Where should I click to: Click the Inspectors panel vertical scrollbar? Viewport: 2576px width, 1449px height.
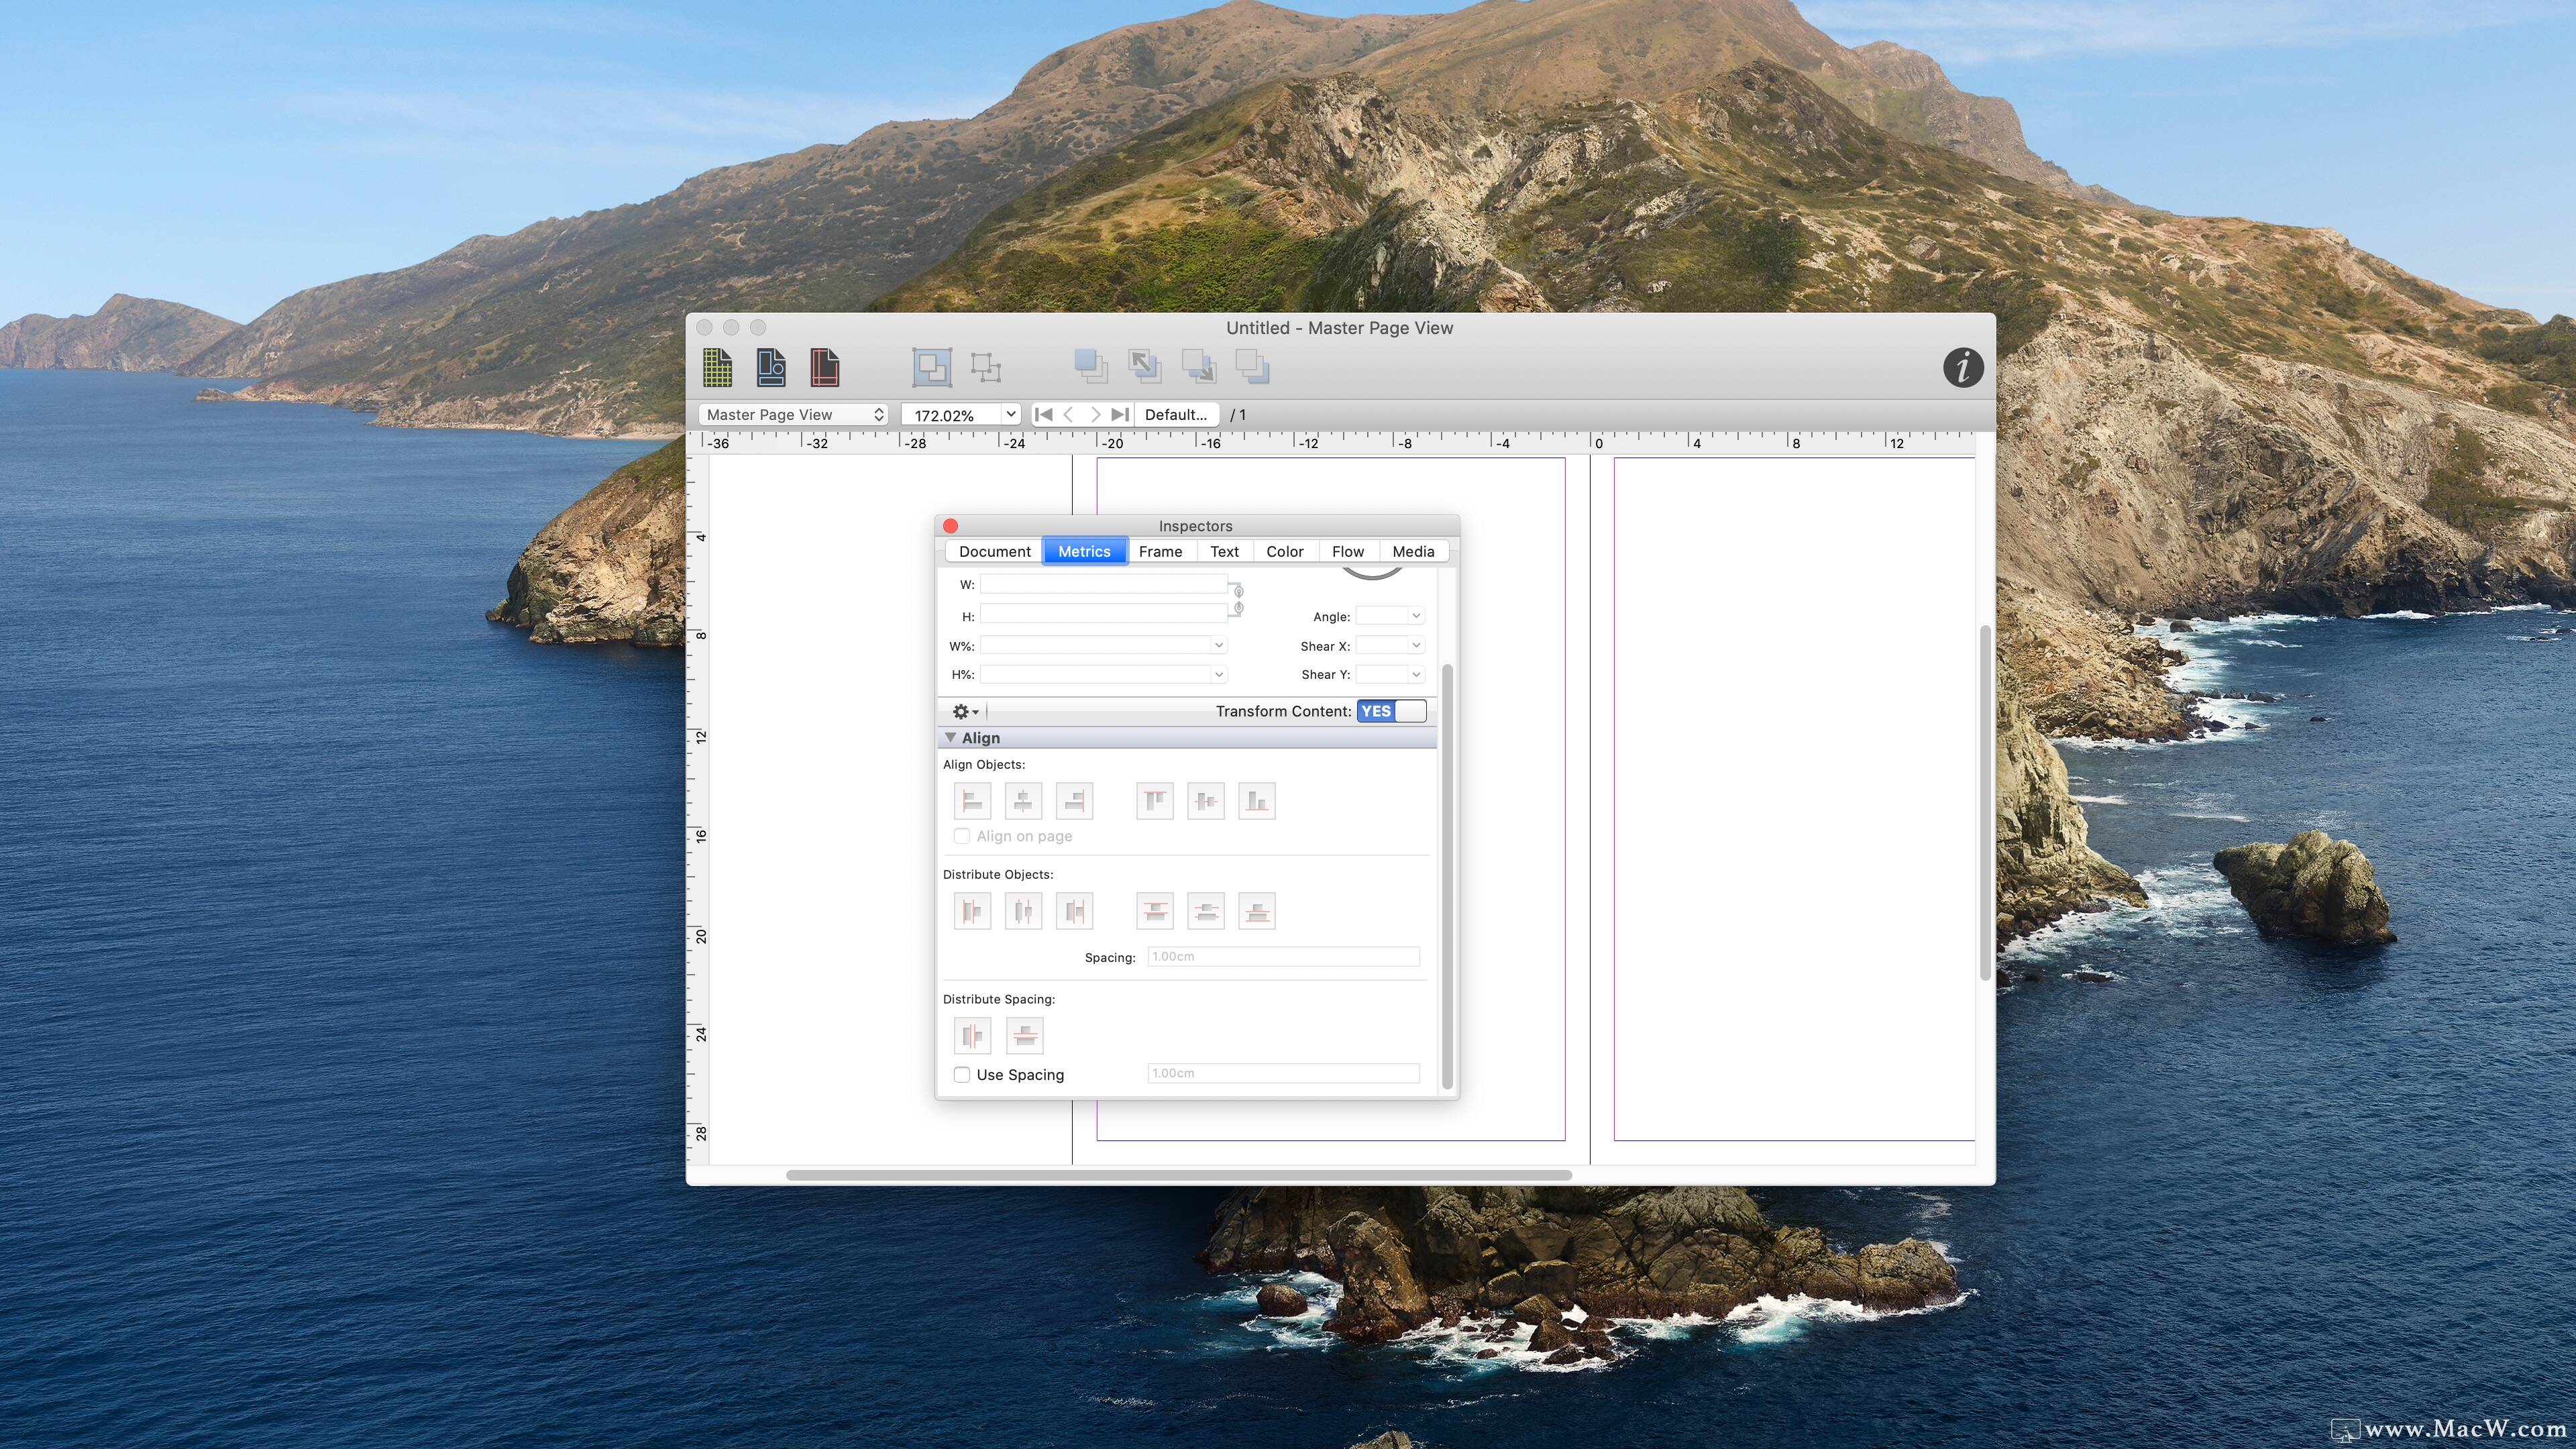[1446, 876]
